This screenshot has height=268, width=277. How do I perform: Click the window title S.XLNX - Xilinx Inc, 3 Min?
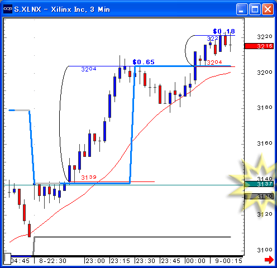coord(62,9)
